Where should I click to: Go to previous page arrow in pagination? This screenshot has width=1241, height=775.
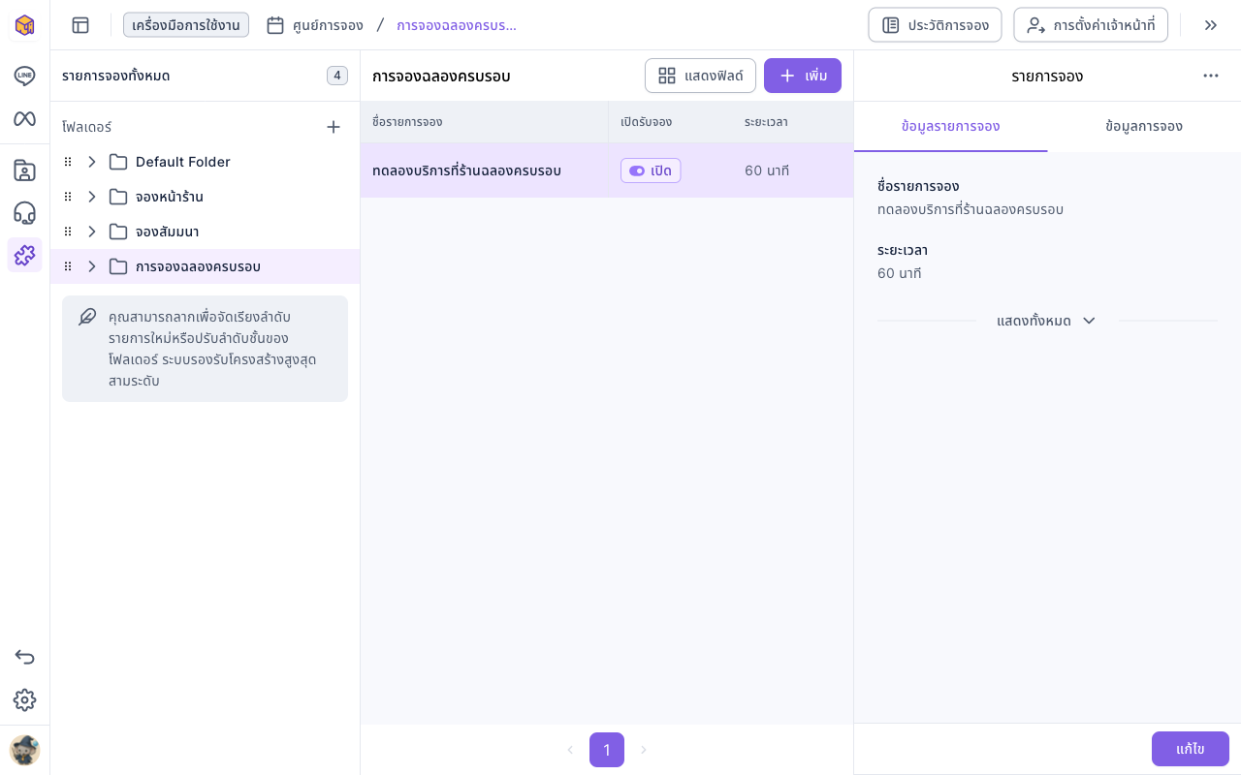(x=570, y=750)
